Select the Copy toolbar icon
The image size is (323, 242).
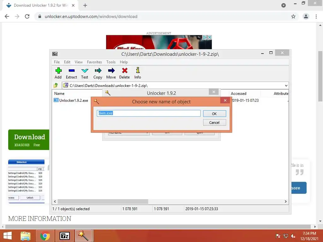98,73
